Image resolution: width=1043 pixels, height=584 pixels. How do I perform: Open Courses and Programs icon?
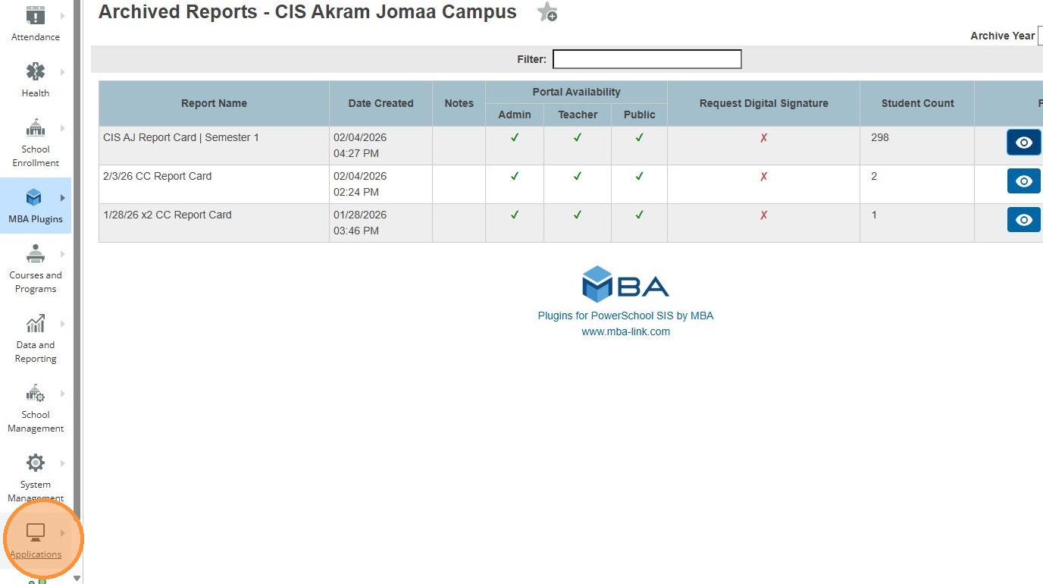click(x=35, y=255)
